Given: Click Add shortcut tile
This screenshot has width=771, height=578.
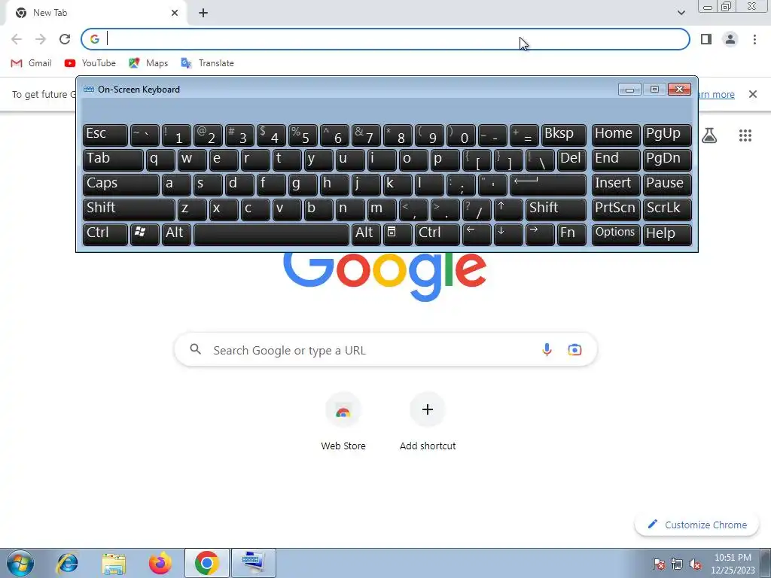Looking at the screenshot, I should point(428,423).
